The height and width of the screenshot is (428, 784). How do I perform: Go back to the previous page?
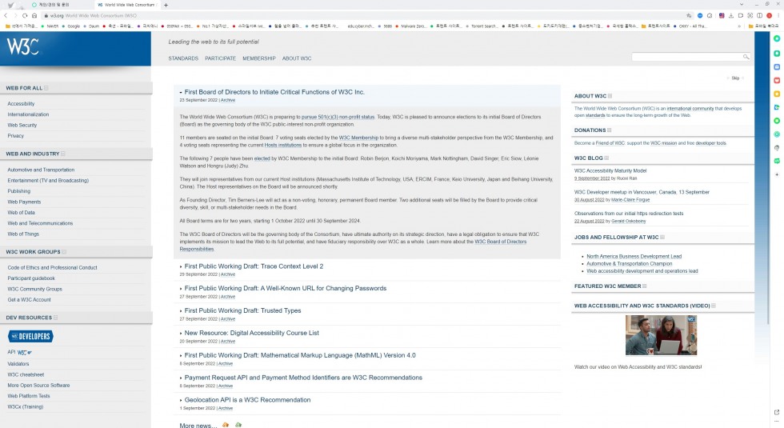pos(6,15)
